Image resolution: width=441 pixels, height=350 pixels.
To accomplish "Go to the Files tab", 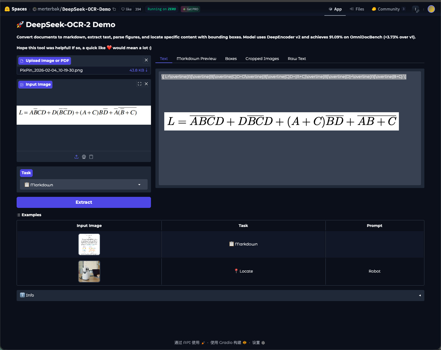I will pyautogui.click(x=357, y=9).
